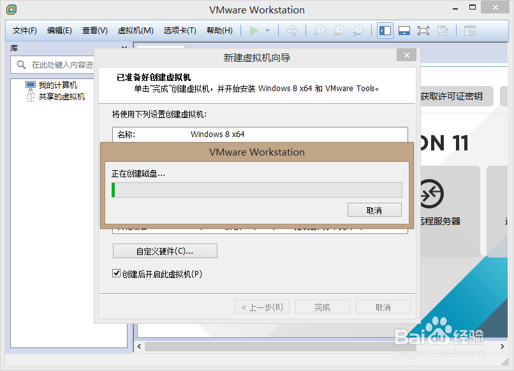Screen dimensions: 514x371
Task: Click the library search input field
Action: point(52,64)
